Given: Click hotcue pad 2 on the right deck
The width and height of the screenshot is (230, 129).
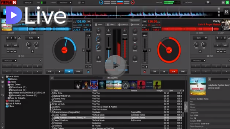Looking at the screenshot, I should click(x=206, y=66).
